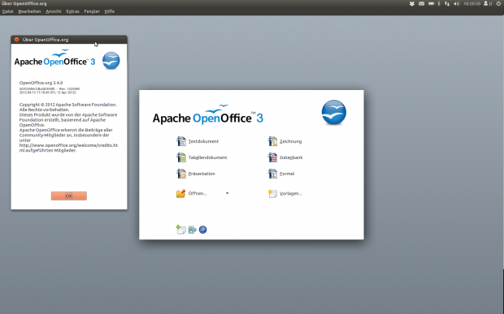Click the large seagull globe in Start Center
This screenshot has height=314, width=504.
334,112
